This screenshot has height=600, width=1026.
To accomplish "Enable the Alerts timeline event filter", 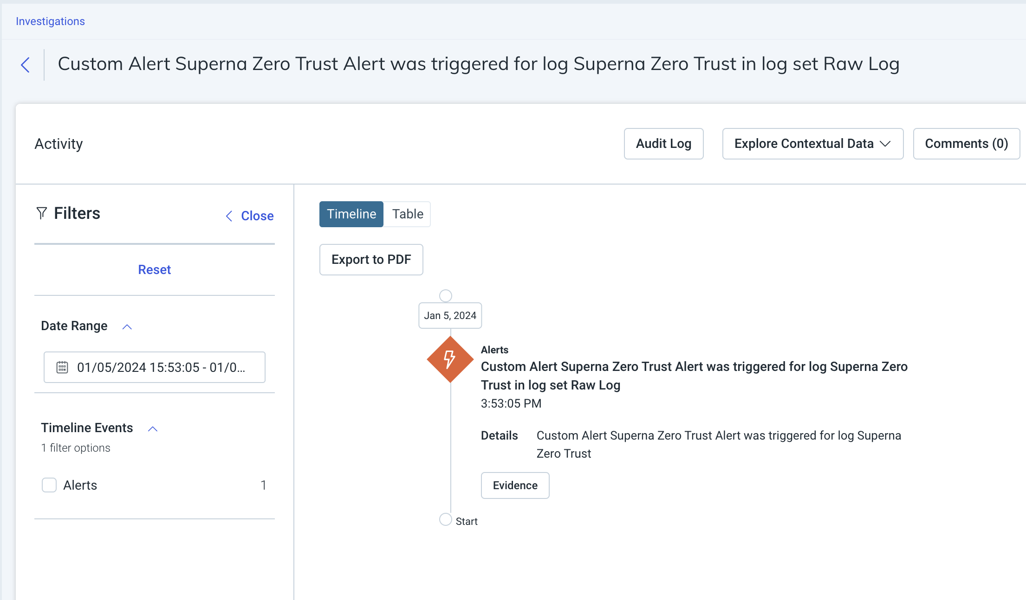I will pos(49,485).
